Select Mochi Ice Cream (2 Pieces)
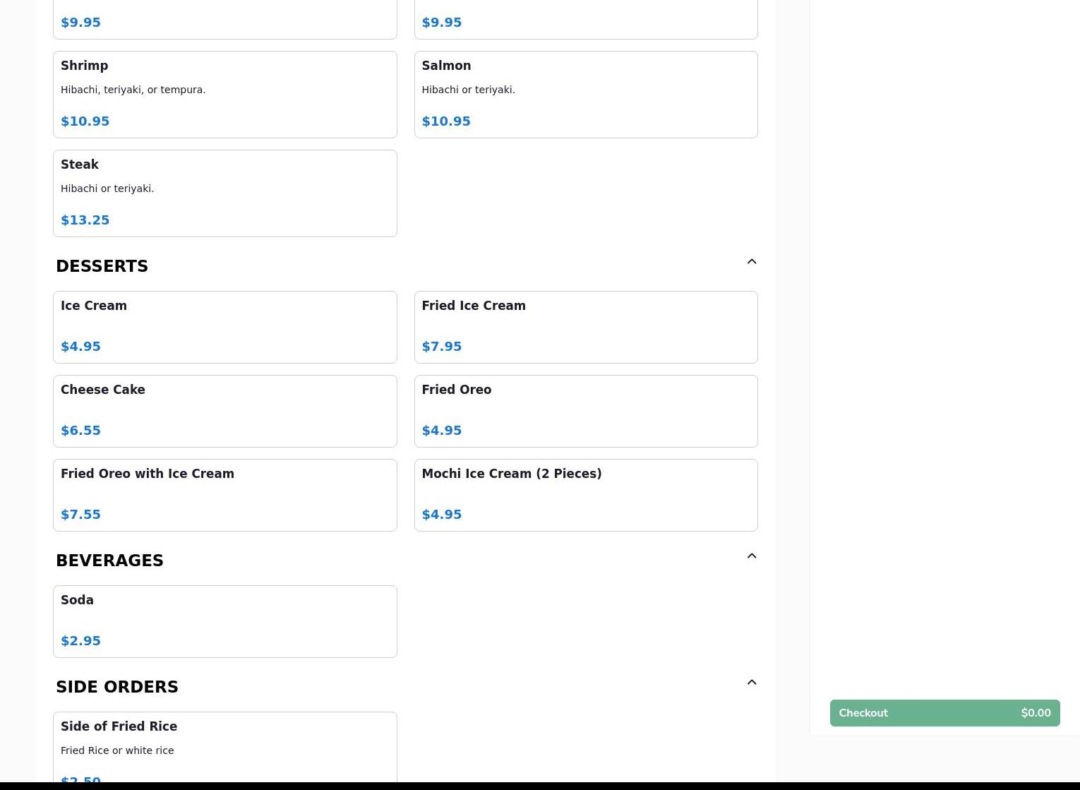The height and width of the screenshot is (790, 1080). coord(586,495)
